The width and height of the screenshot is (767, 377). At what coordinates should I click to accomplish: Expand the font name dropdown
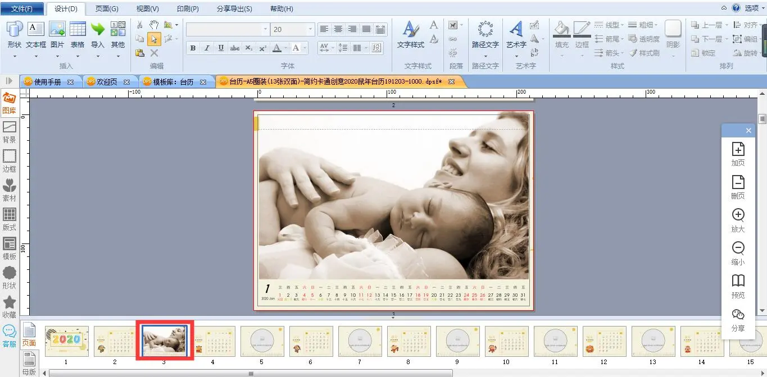pos(265,29)
